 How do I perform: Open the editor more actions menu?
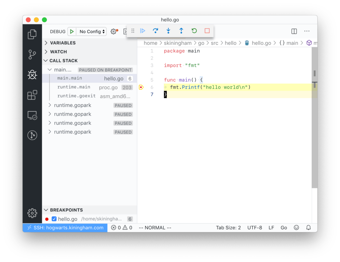click(x=306, y=31)
